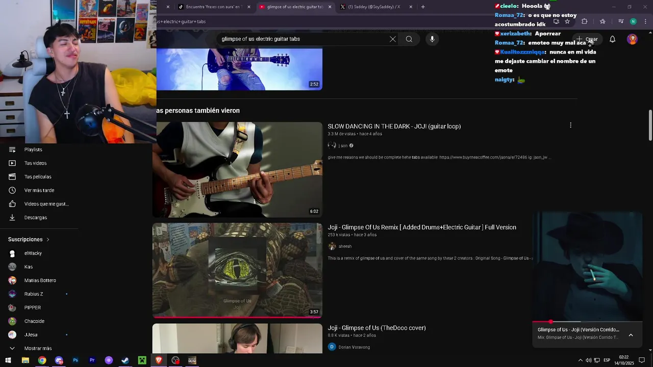
Task: Click the Descargas download arrow icon
Action: coord(12,217)
